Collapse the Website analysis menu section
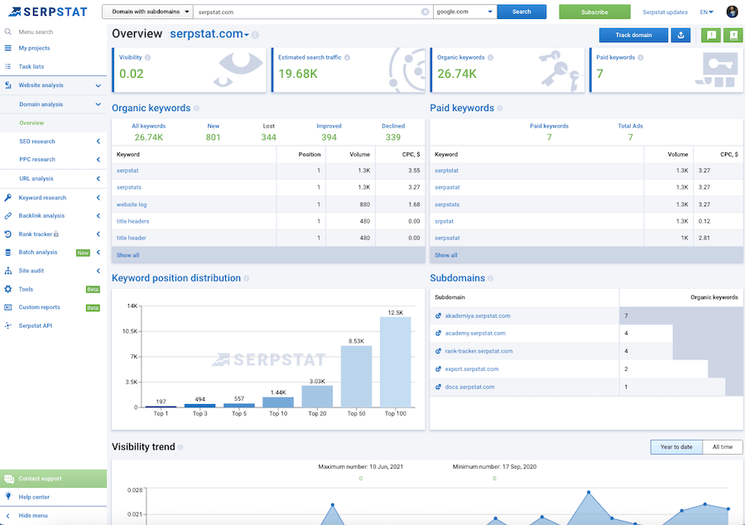 [98, 86]
